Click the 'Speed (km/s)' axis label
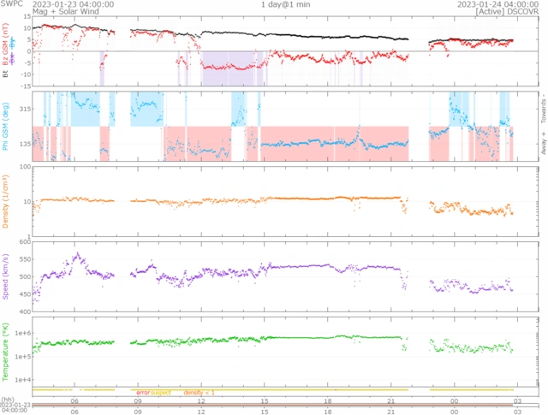 coord(5,276)
